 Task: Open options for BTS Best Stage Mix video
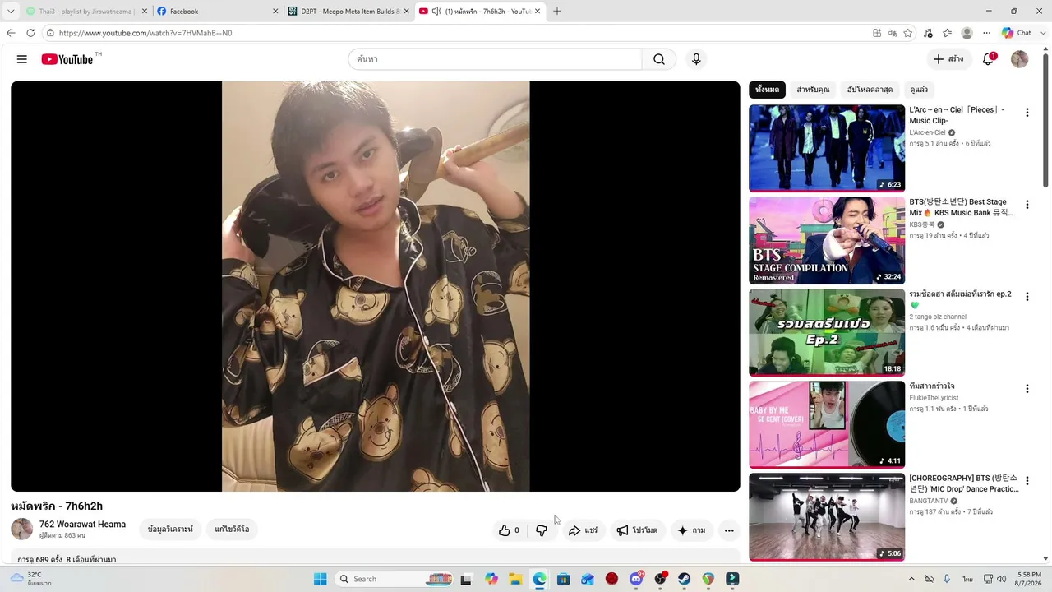1027,205
